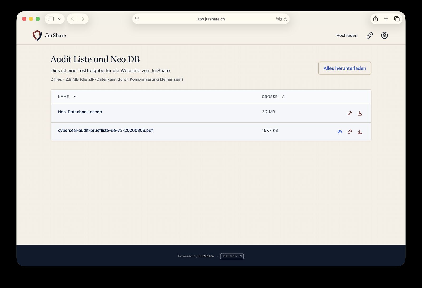422x288 pixels.
Task: Go forward in browser history
Action: [x=83, y=19]
